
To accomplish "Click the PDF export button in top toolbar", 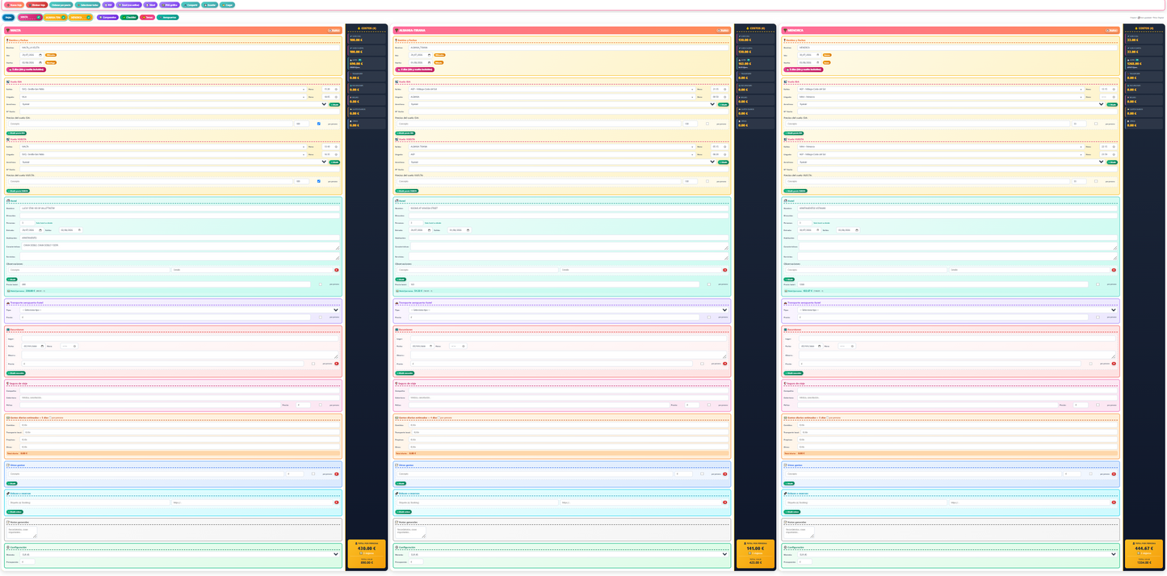I will pyautogui.click(x=108, y=5).
